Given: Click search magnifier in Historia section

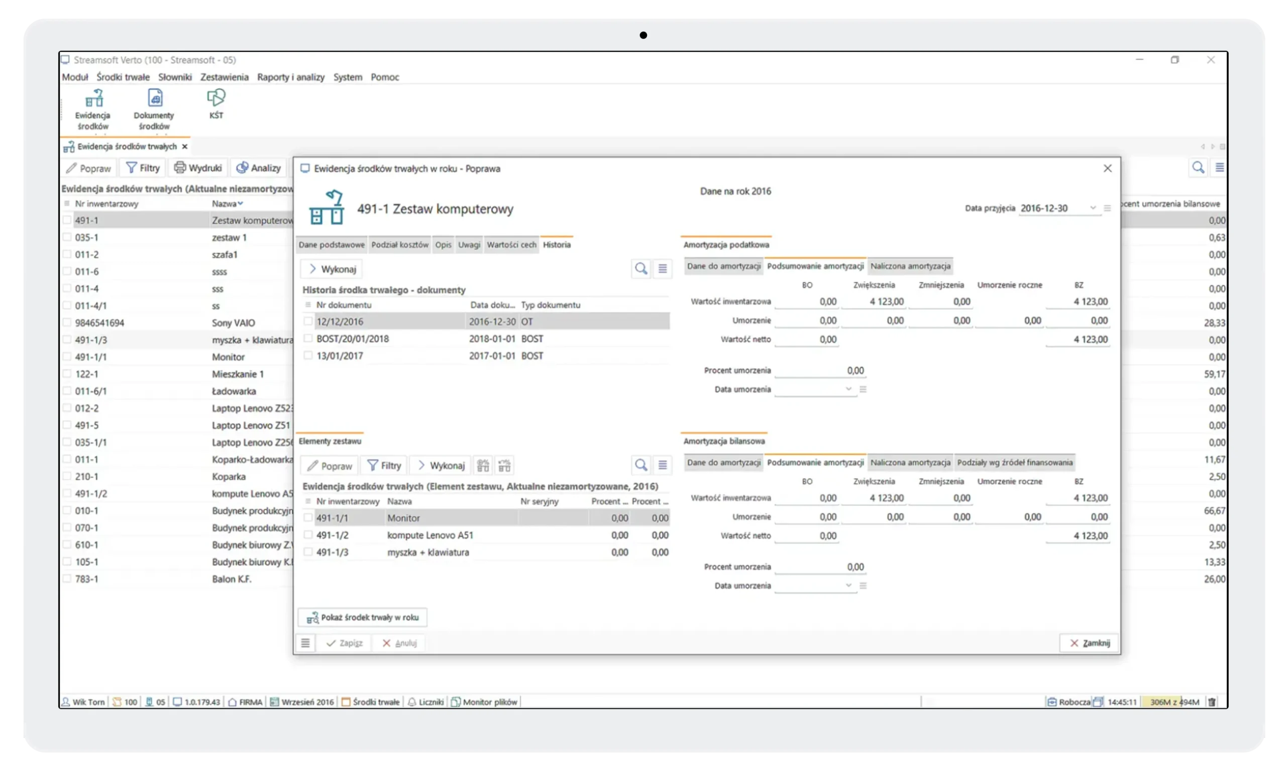Looking at the screenshot, I should click(x=640, y=269).
